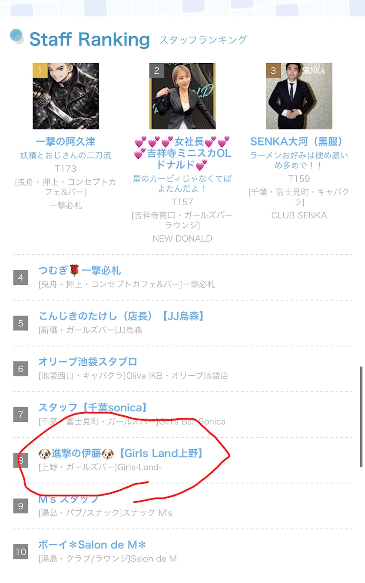365x583 pixels.
Task: Open 一撃の阿久津 staff profile link
Action: point(66,142)
